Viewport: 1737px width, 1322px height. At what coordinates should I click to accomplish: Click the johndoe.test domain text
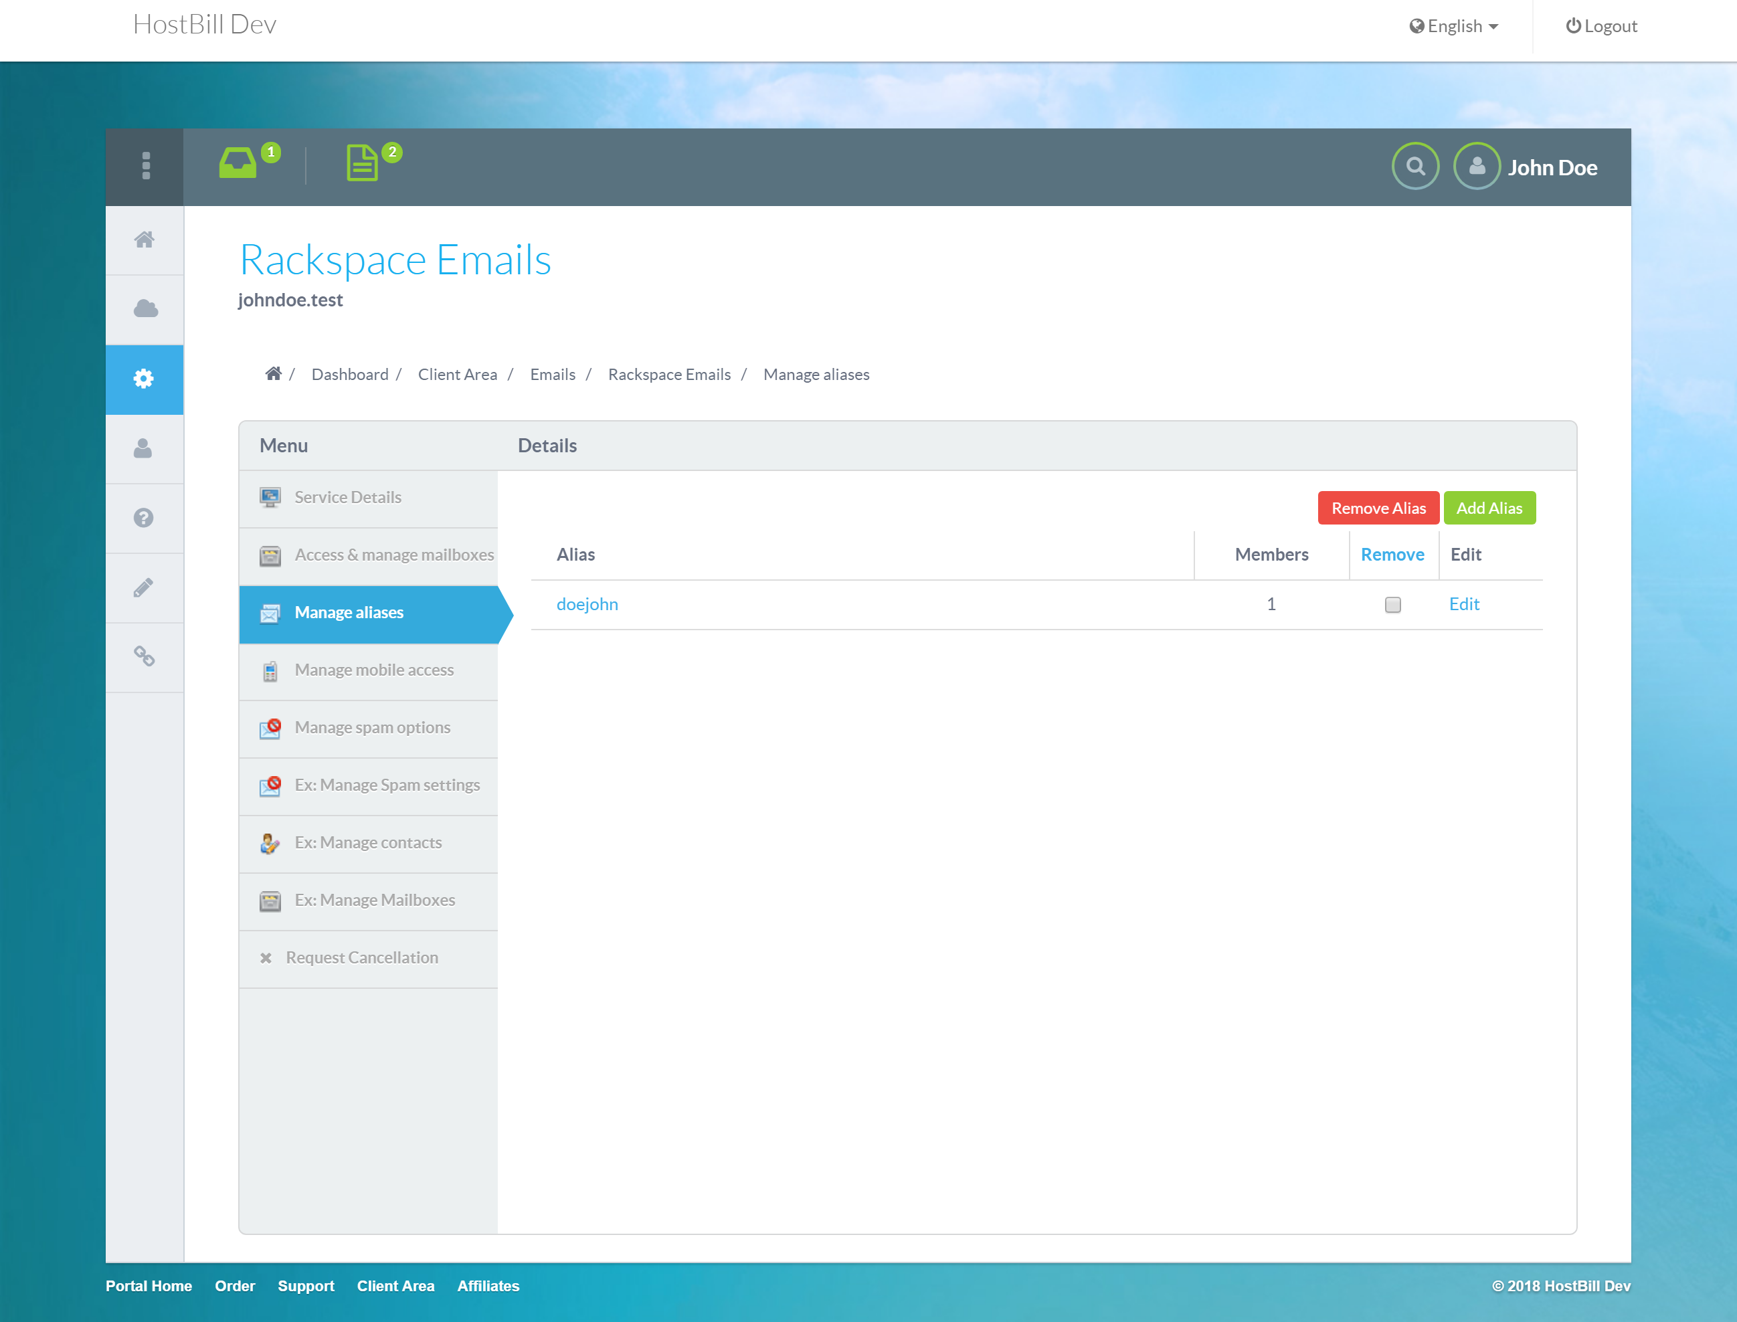(x=290, y=300)
